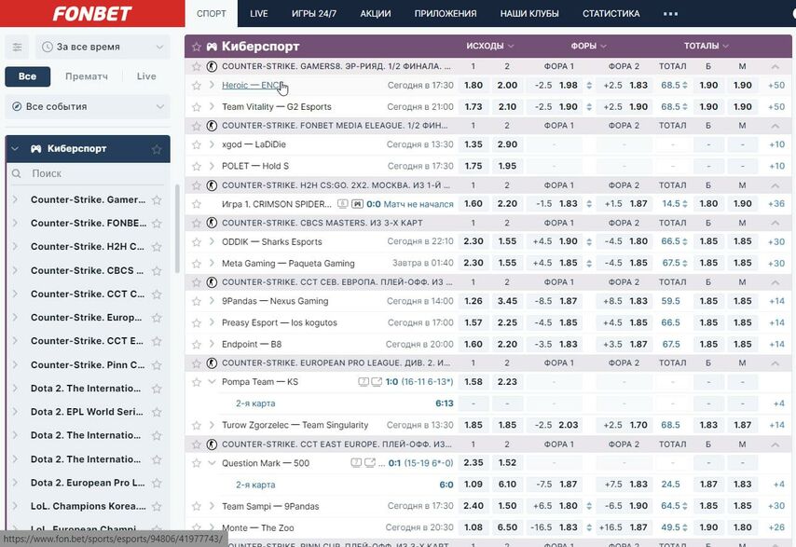Open the АКЦИИ tab
796x547 pixels.
[x=375, y=14]
